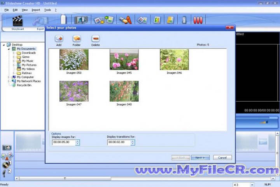Decrease Display images for duration
The image size is (280, 187).
click(x=78, y=144)
